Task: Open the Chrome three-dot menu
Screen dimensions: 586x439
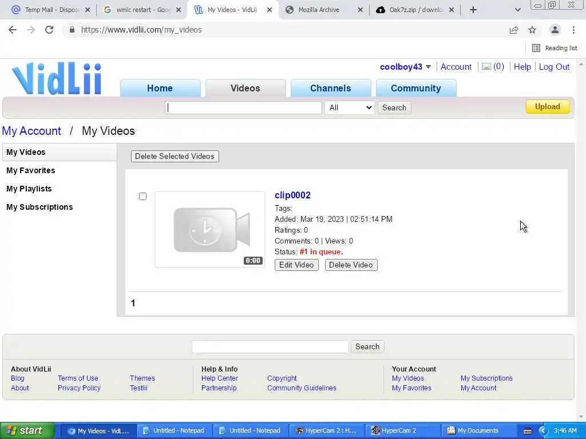Action: click(573, 30)
